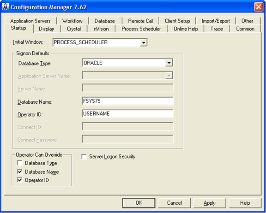Click the OK button
Viewport: 266px width, 213px height.
[139, 203]
